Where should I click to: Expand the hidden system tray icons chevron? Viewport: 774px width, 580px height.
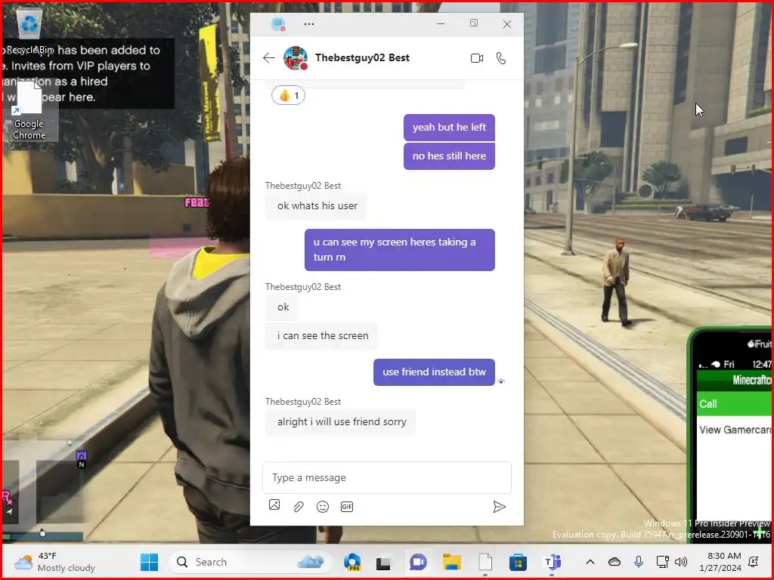click(590, 562)
